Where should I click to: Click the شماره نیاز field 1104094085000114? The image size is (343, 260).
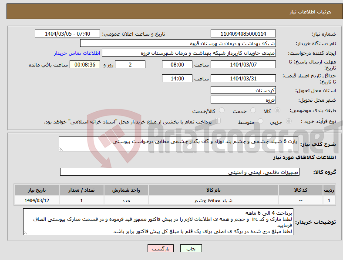(243, 33)
